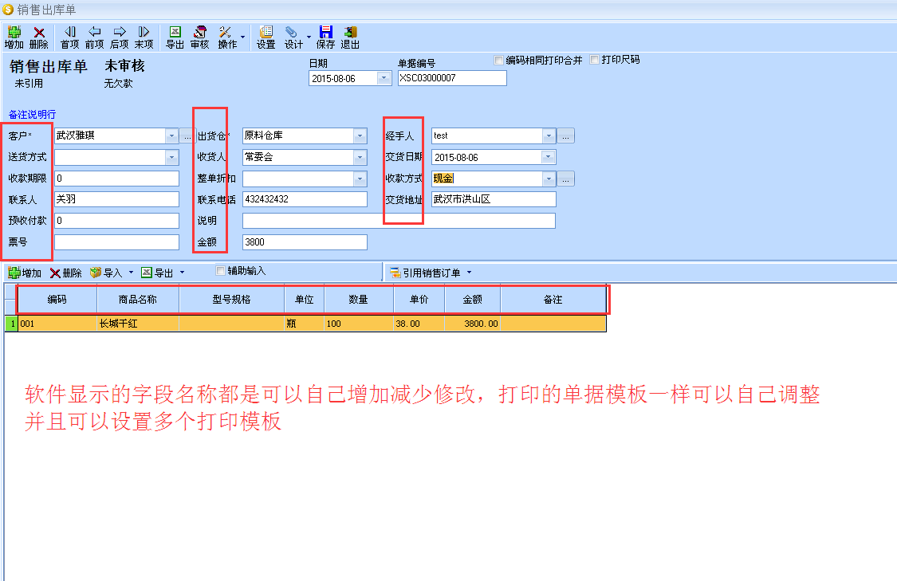The height and width of the screenshot is (581, 897).
Task: Select the cell 长城干红
Action: 138,324
